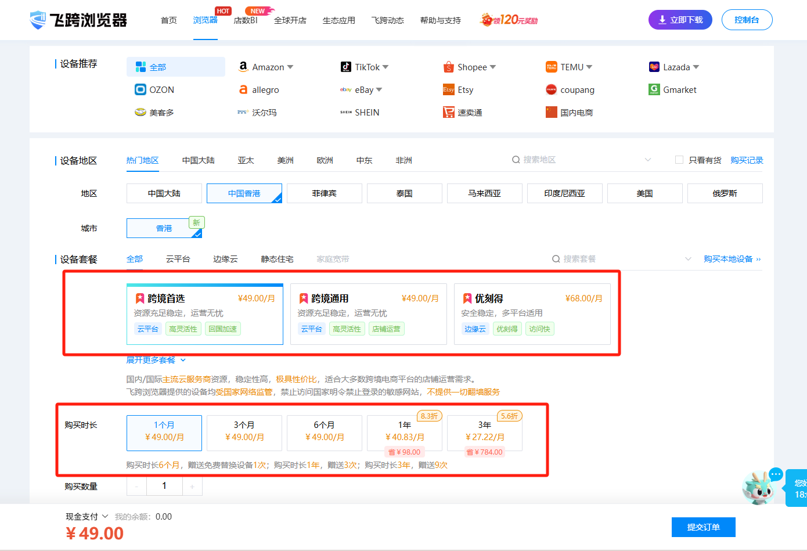This screenshot has height=551, width=807.
Task: Select the 香港 city button
Action: 164,228
